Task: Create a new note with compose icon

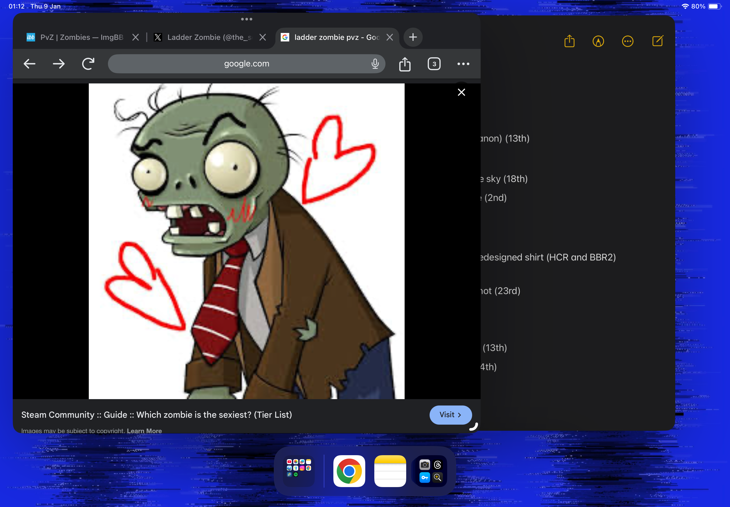Action: tap(657, 41)
